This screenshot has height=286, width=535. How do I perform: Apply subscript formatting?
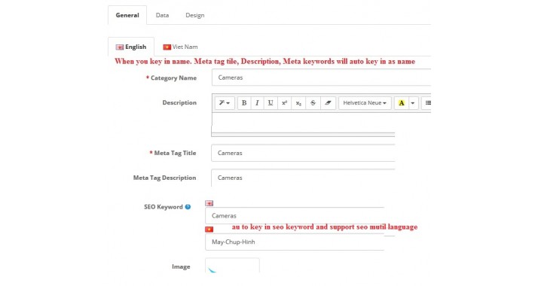(298, 102)
